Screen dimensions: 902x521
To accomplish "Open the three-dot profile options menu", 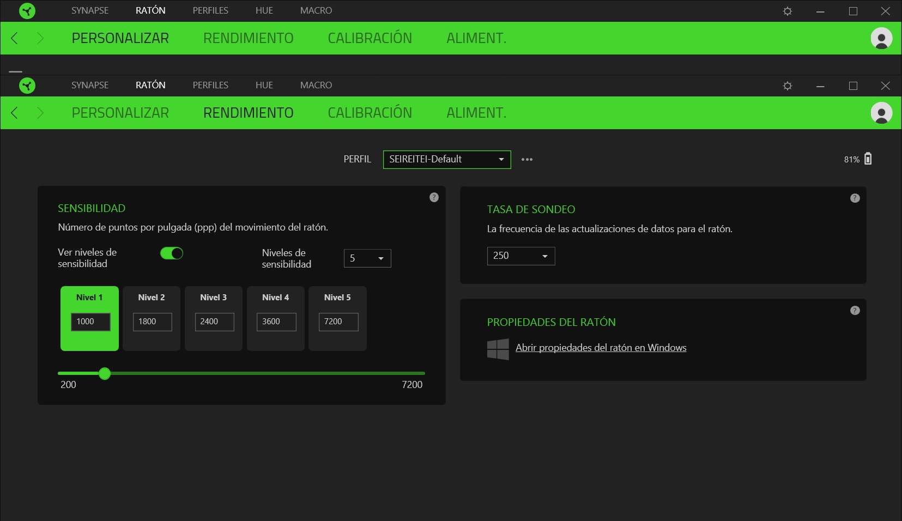I will pos(527,160).
